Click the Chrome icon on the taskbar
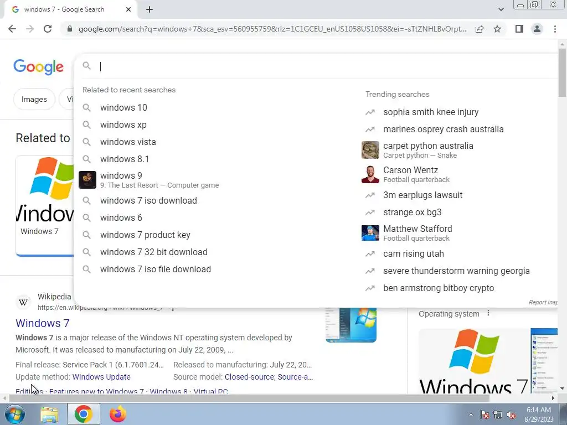 [84, 414]
